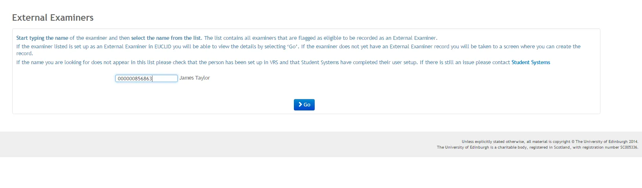Click bold 'select the name from the list'
Image resolution: width=642 pixels, height=188 pixels.
coord(166,38)
